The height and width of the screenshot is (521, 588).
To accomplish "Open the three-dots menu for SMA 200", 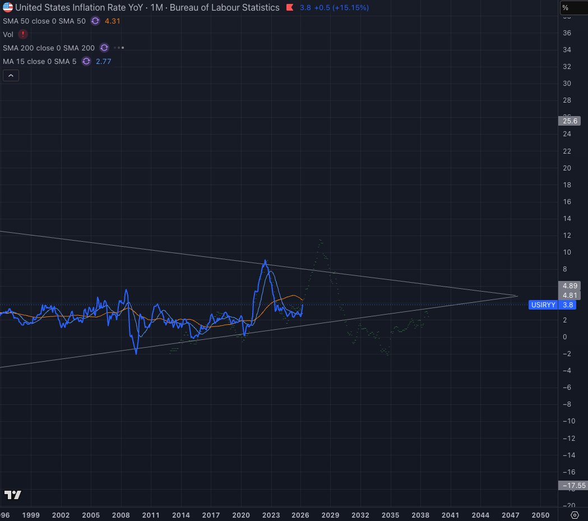I will pos(119,48).
